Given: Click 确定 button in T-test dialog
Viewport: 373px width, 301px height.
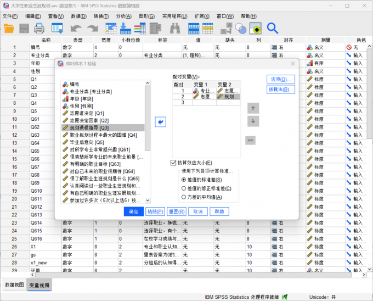Looking at the screenshot, I should point(134,211).
